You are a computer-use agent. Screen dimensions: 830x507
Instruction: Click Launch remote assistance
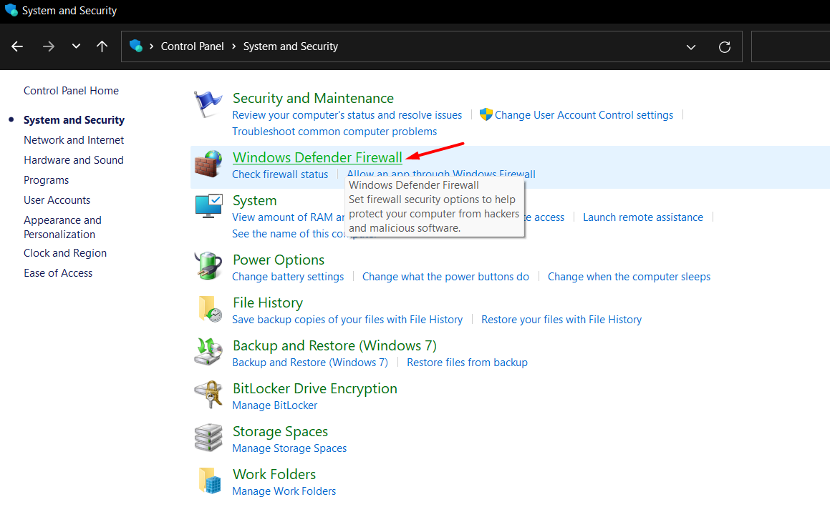coord(642,217)
